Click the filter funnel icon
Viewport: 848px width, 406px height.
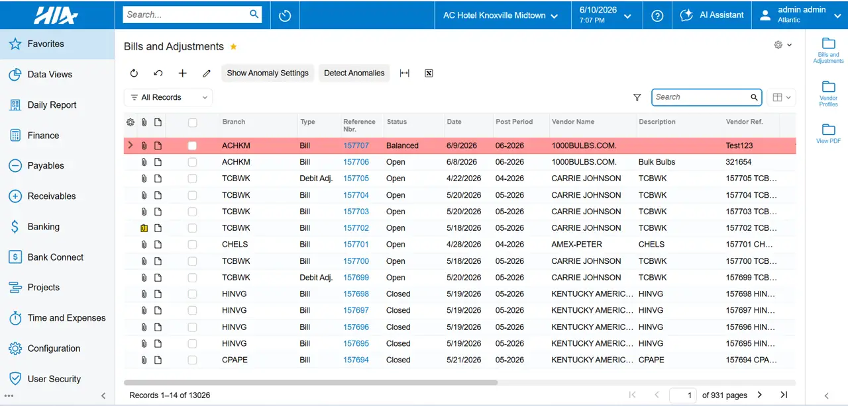637,97
